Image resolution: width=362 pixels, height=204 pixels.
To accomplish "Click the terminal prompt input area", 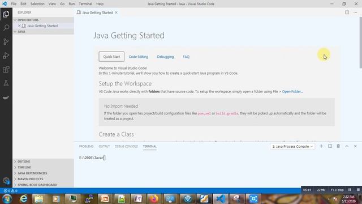I will point(104,158).
